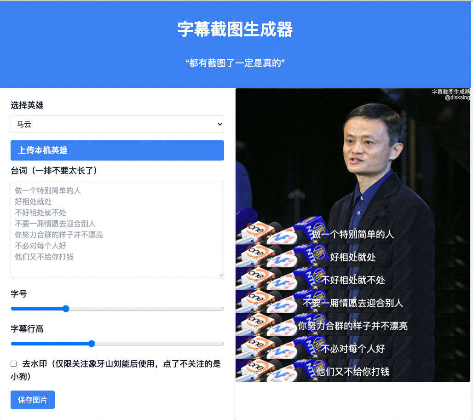Click the 选择英雄 label
The image size is (473, 420).
27,105
